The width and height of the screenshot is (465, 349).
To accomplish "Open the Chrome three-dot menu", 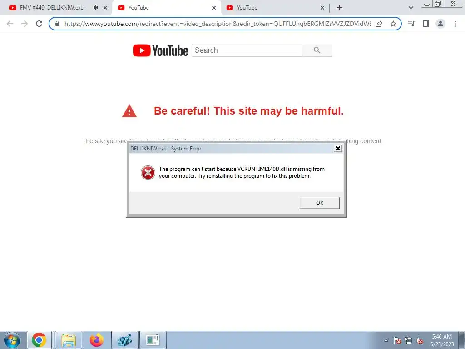I will [455, 24].
